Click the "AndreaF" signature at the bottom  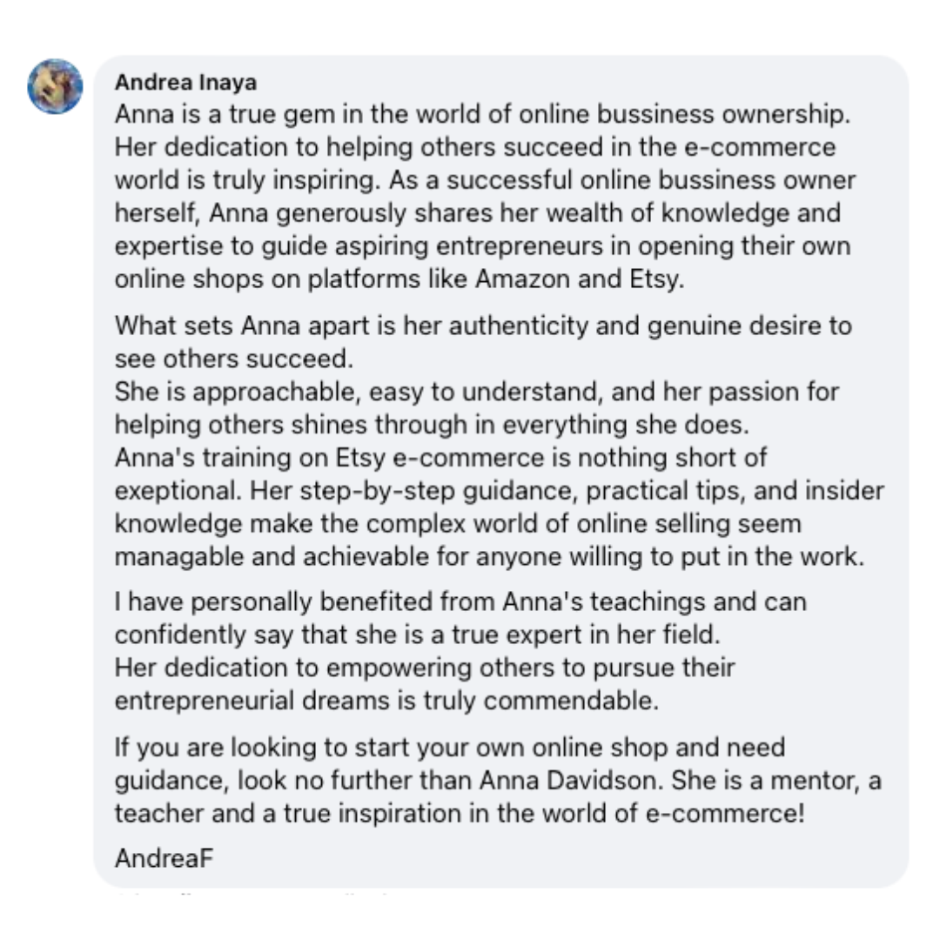(x=164, y=858)
